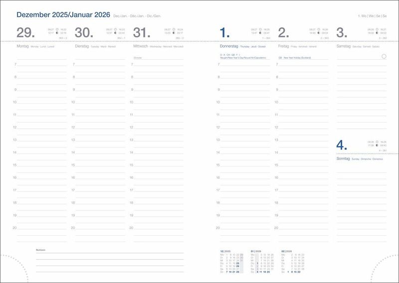Click the Silvester label under Mittwoch
This screenshot has height=283, width=399.
coord(138,58)
